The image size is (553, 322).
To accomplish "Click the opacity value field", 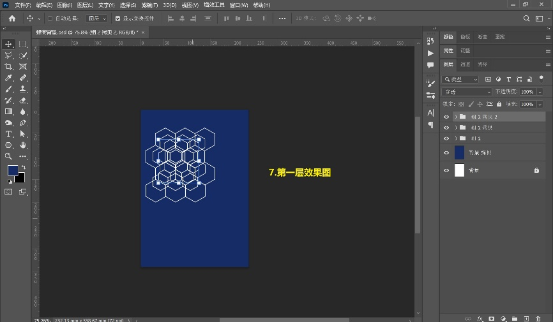I will 527,92.
